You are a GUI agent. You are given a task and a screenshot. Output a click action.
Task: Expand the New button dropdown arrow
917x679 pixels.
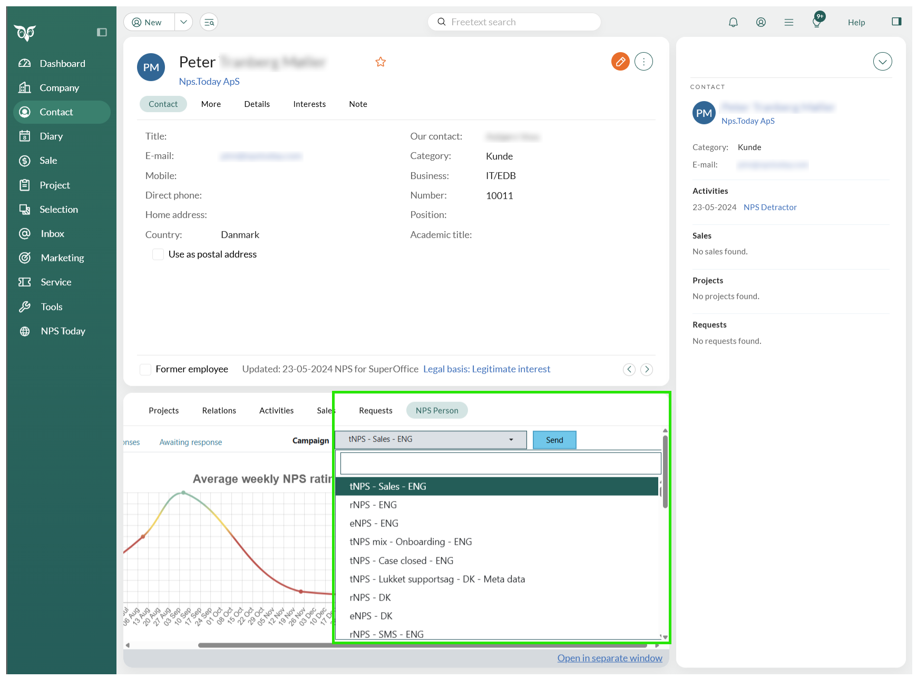[183, 22]
